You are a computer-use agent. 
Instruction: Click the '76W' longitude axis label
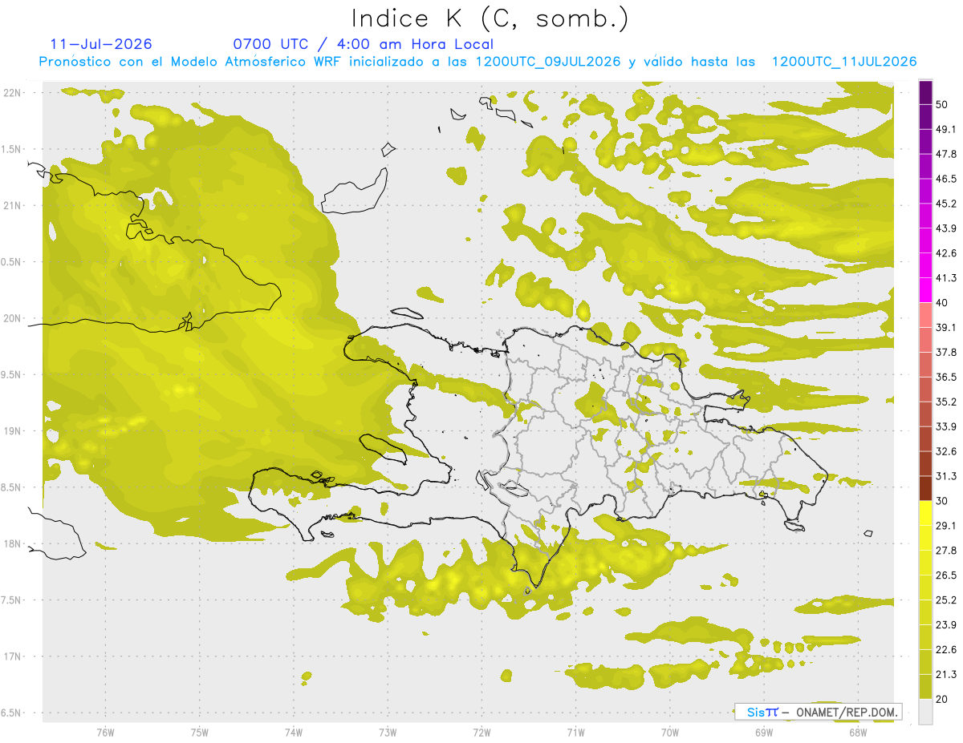105,732
